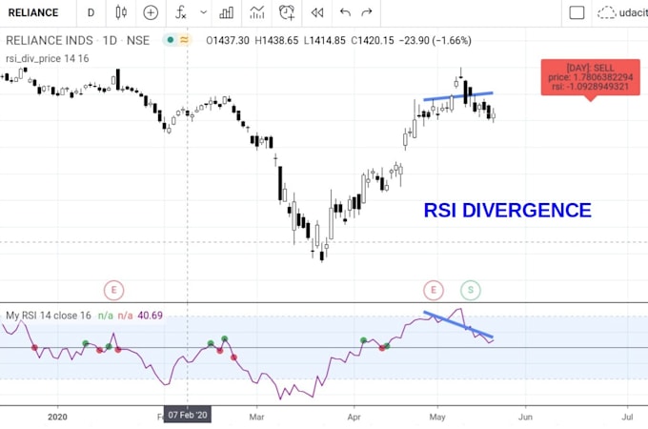Open the indicator templates chart icon
648x429 pixels.
pyautogui.click(x=257, y=12)
